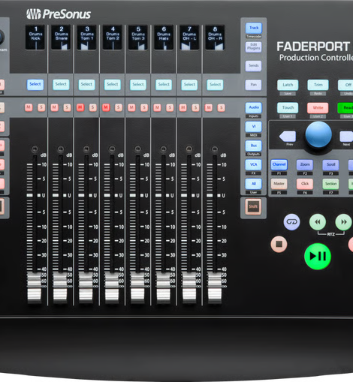The image size is (353, 382).
Task: Select channel 1 with its Select button
Action: (35, 84)
